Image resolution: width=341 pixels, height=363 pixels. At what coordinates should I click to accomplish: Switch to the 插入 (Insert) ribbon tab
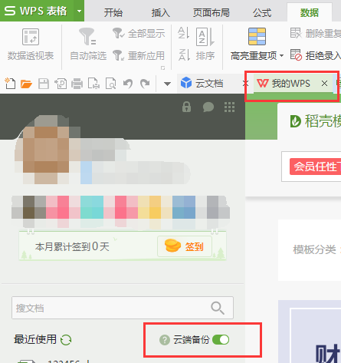(x=161, y=12)
